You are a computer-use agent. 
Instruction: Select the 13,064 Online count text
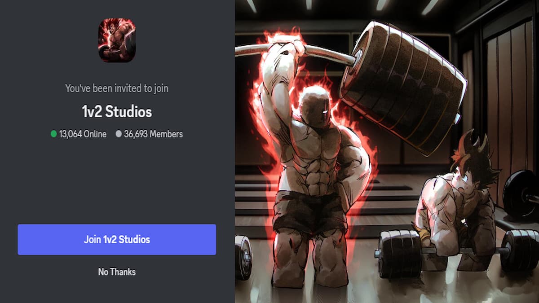[x=83, y=134]
